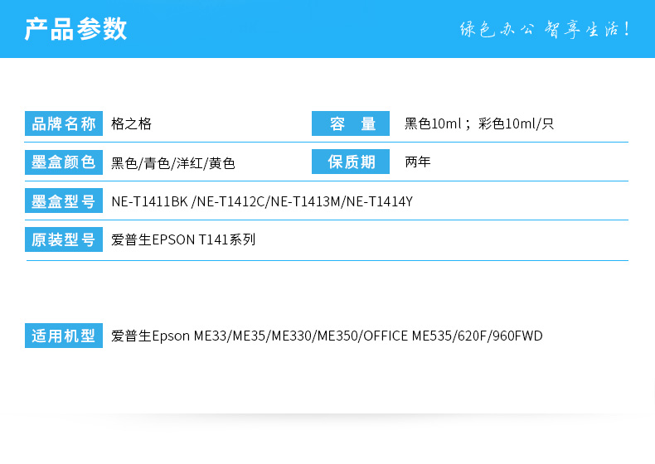The width and height of the screenshot is (655, 464).
Task: Click the compatible printer list starting 爱普生Epson ME33
Action: (x=327, y=336)
